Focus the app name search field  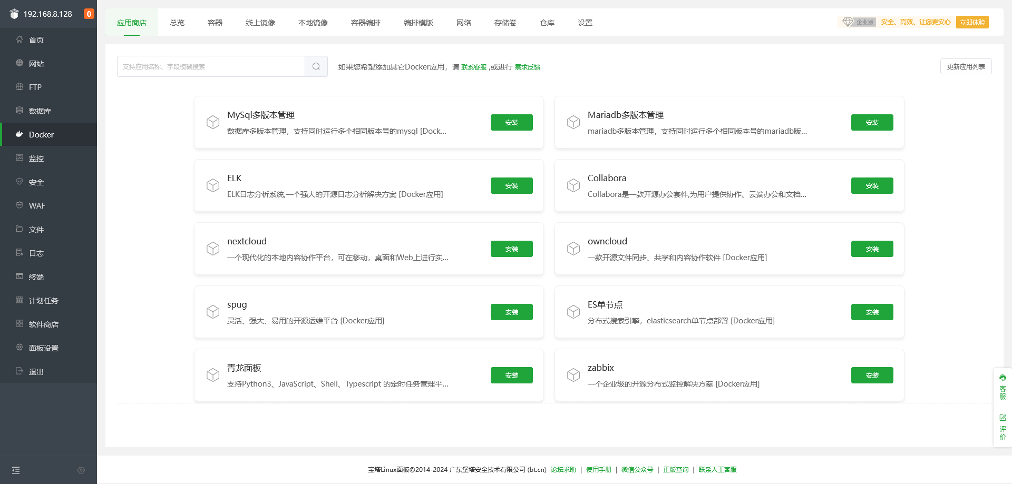click(x=211, y=66)
